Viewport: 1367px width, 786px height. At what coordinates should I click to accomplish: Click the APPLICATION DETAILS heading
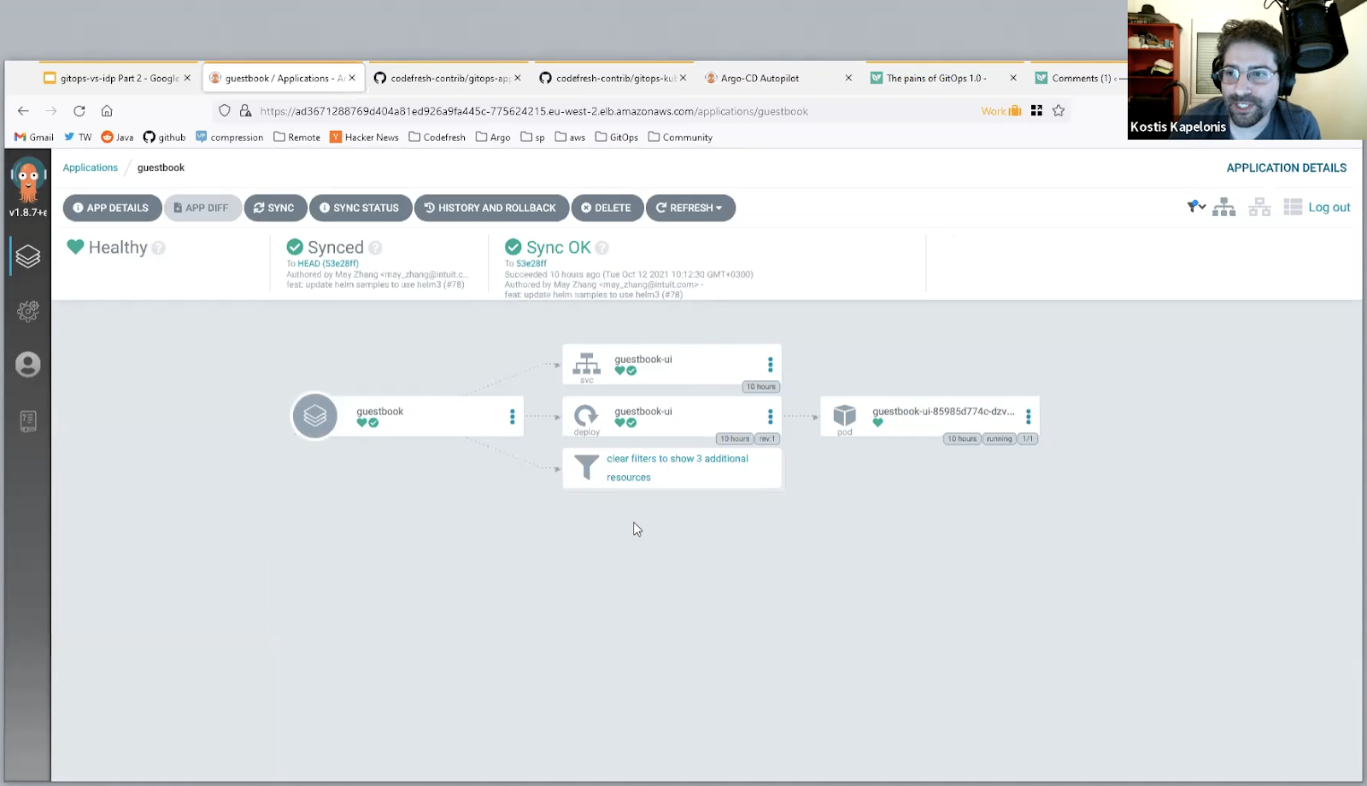coord(1287,168)
